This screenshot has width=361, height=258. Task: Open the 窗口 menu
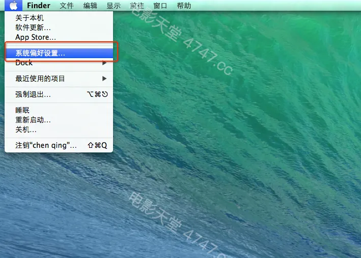(x=160, y=6)
